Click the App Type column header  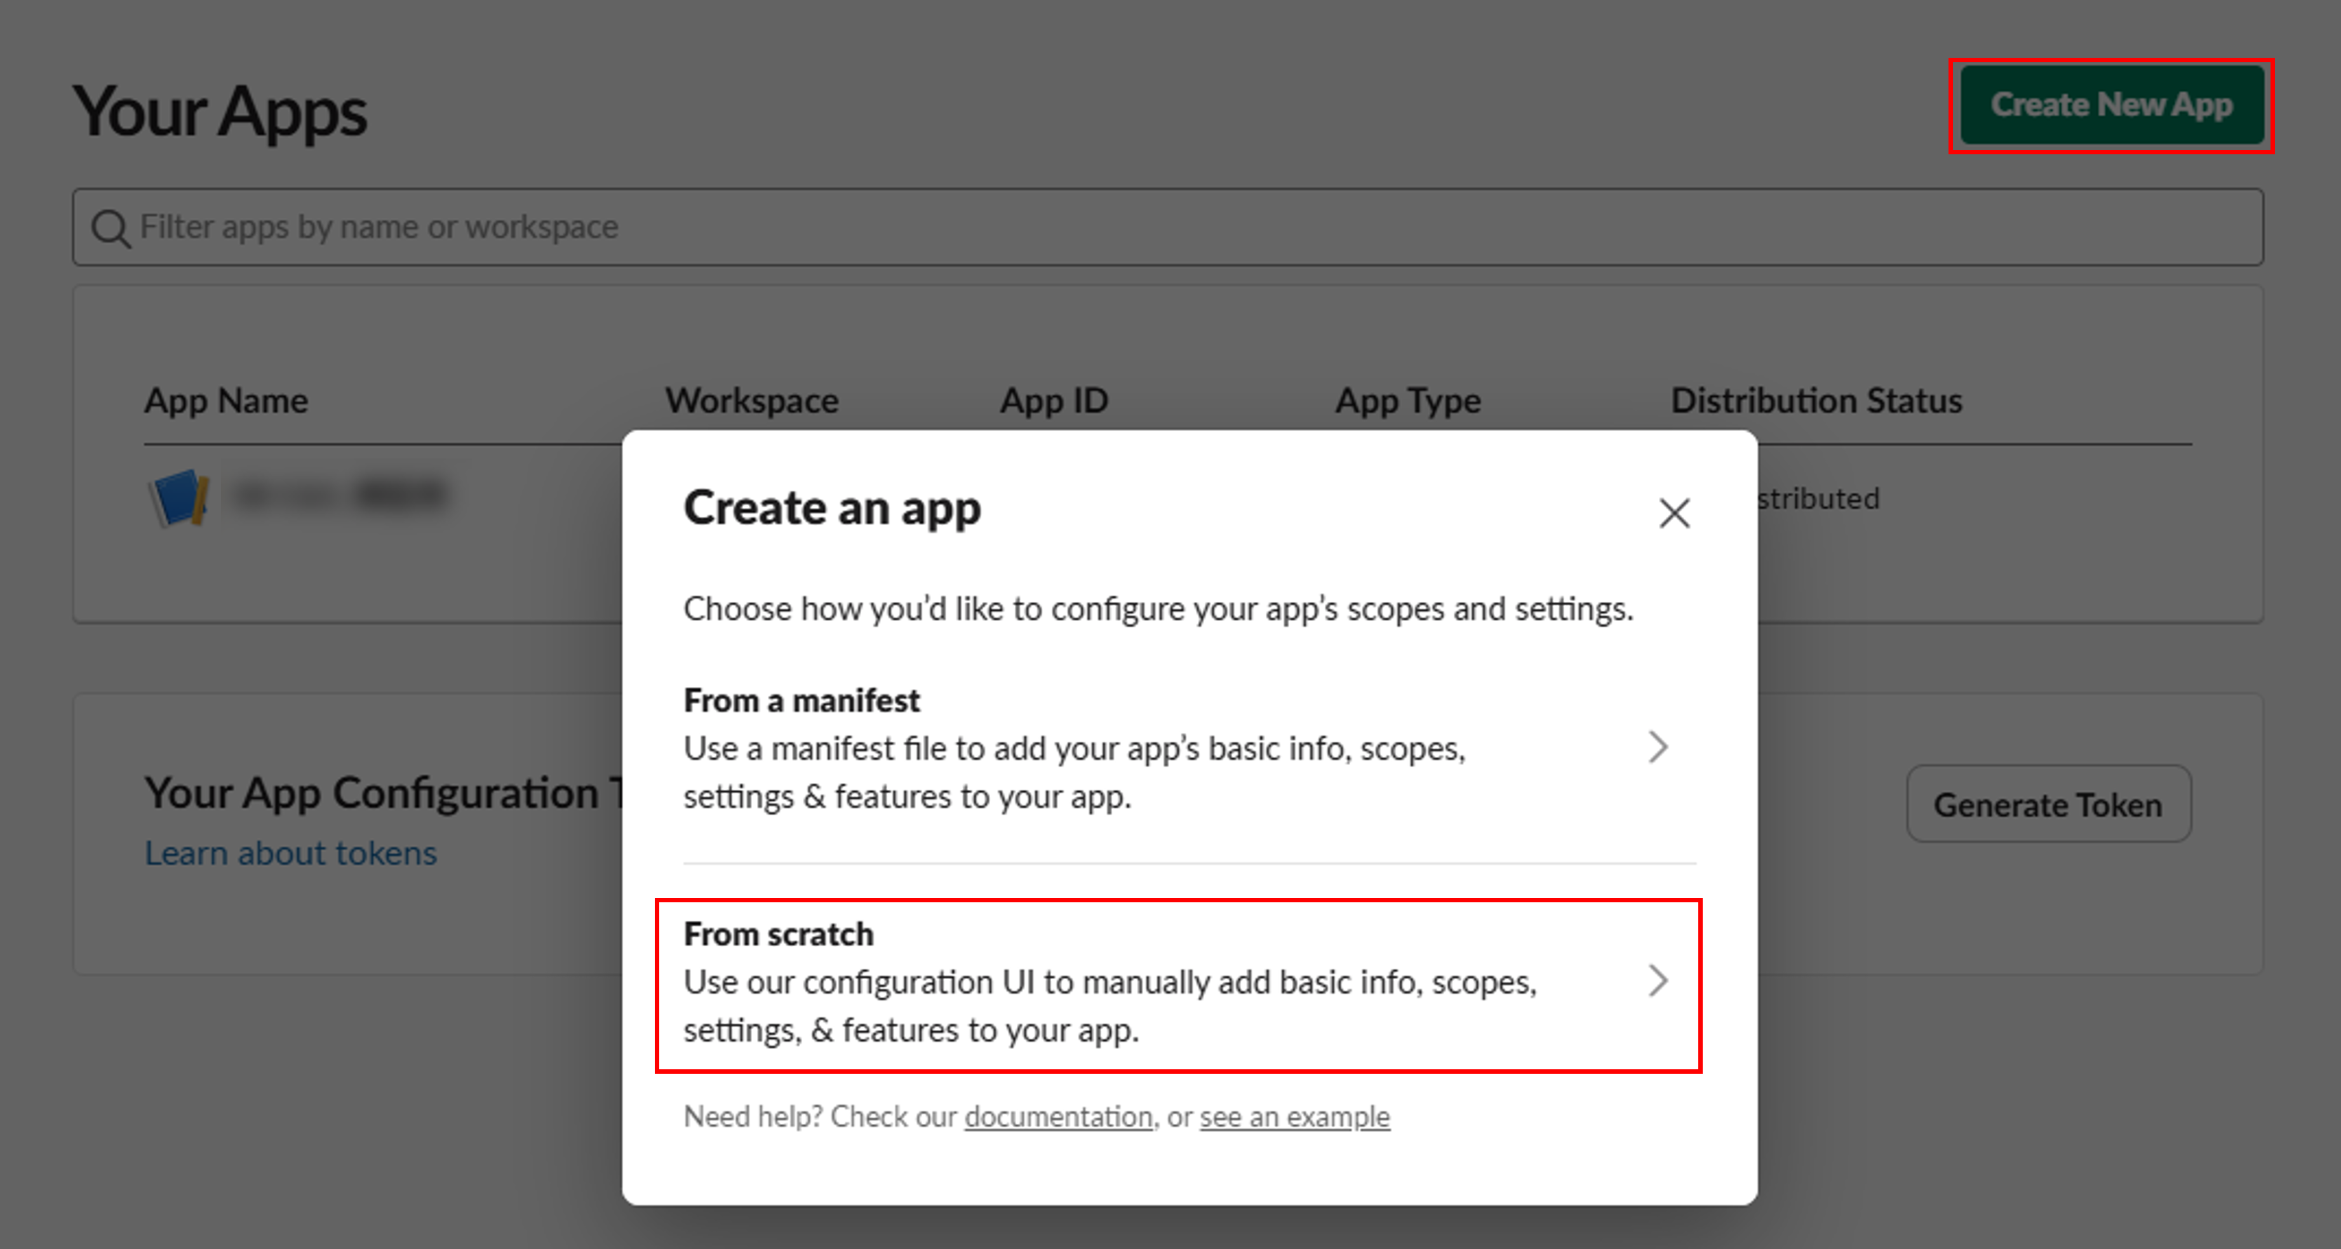(1407, 401)
